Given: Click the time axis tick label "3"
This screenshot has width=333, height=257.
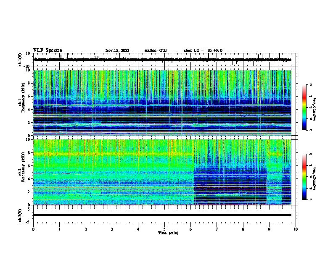Looking at the screenshot, I should pos(112,229).
